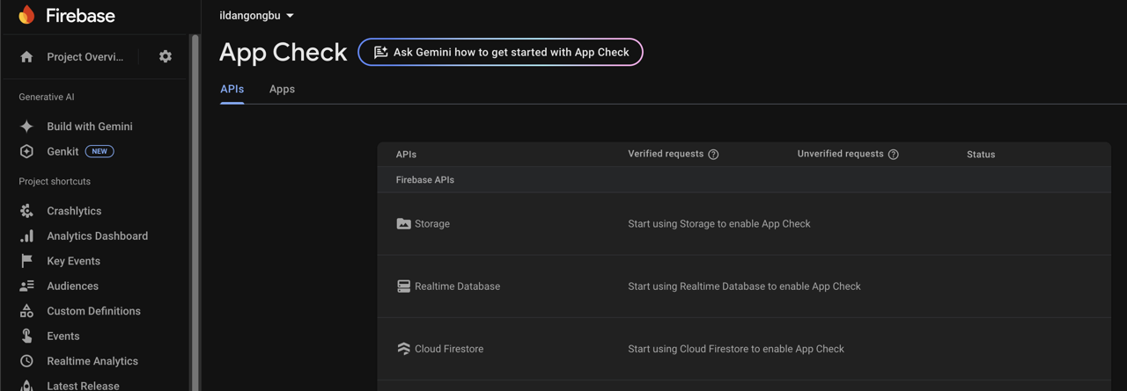Click the Status column header

click(981, 155)
